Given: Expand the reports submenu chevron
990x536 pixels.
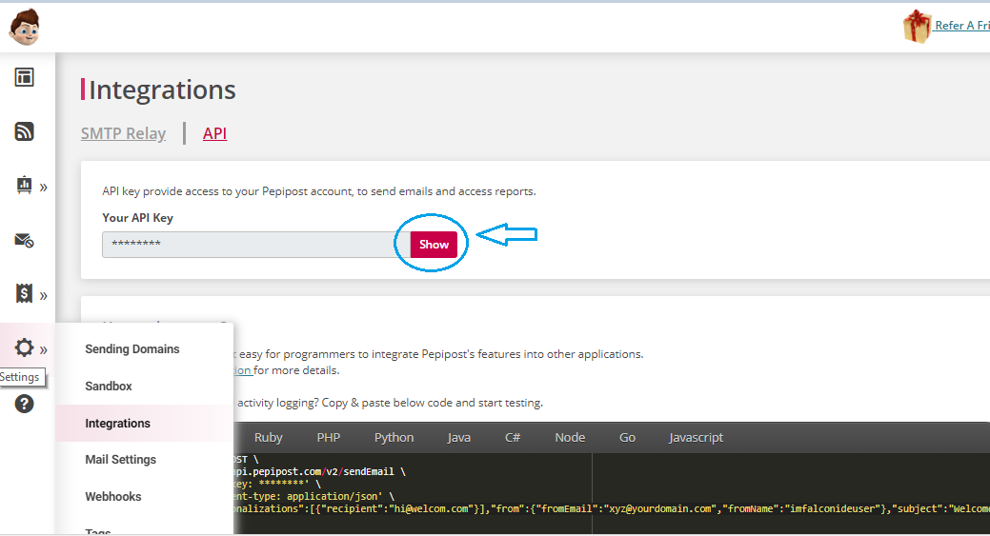Looking at the screenshot, I should coord(44,188).
